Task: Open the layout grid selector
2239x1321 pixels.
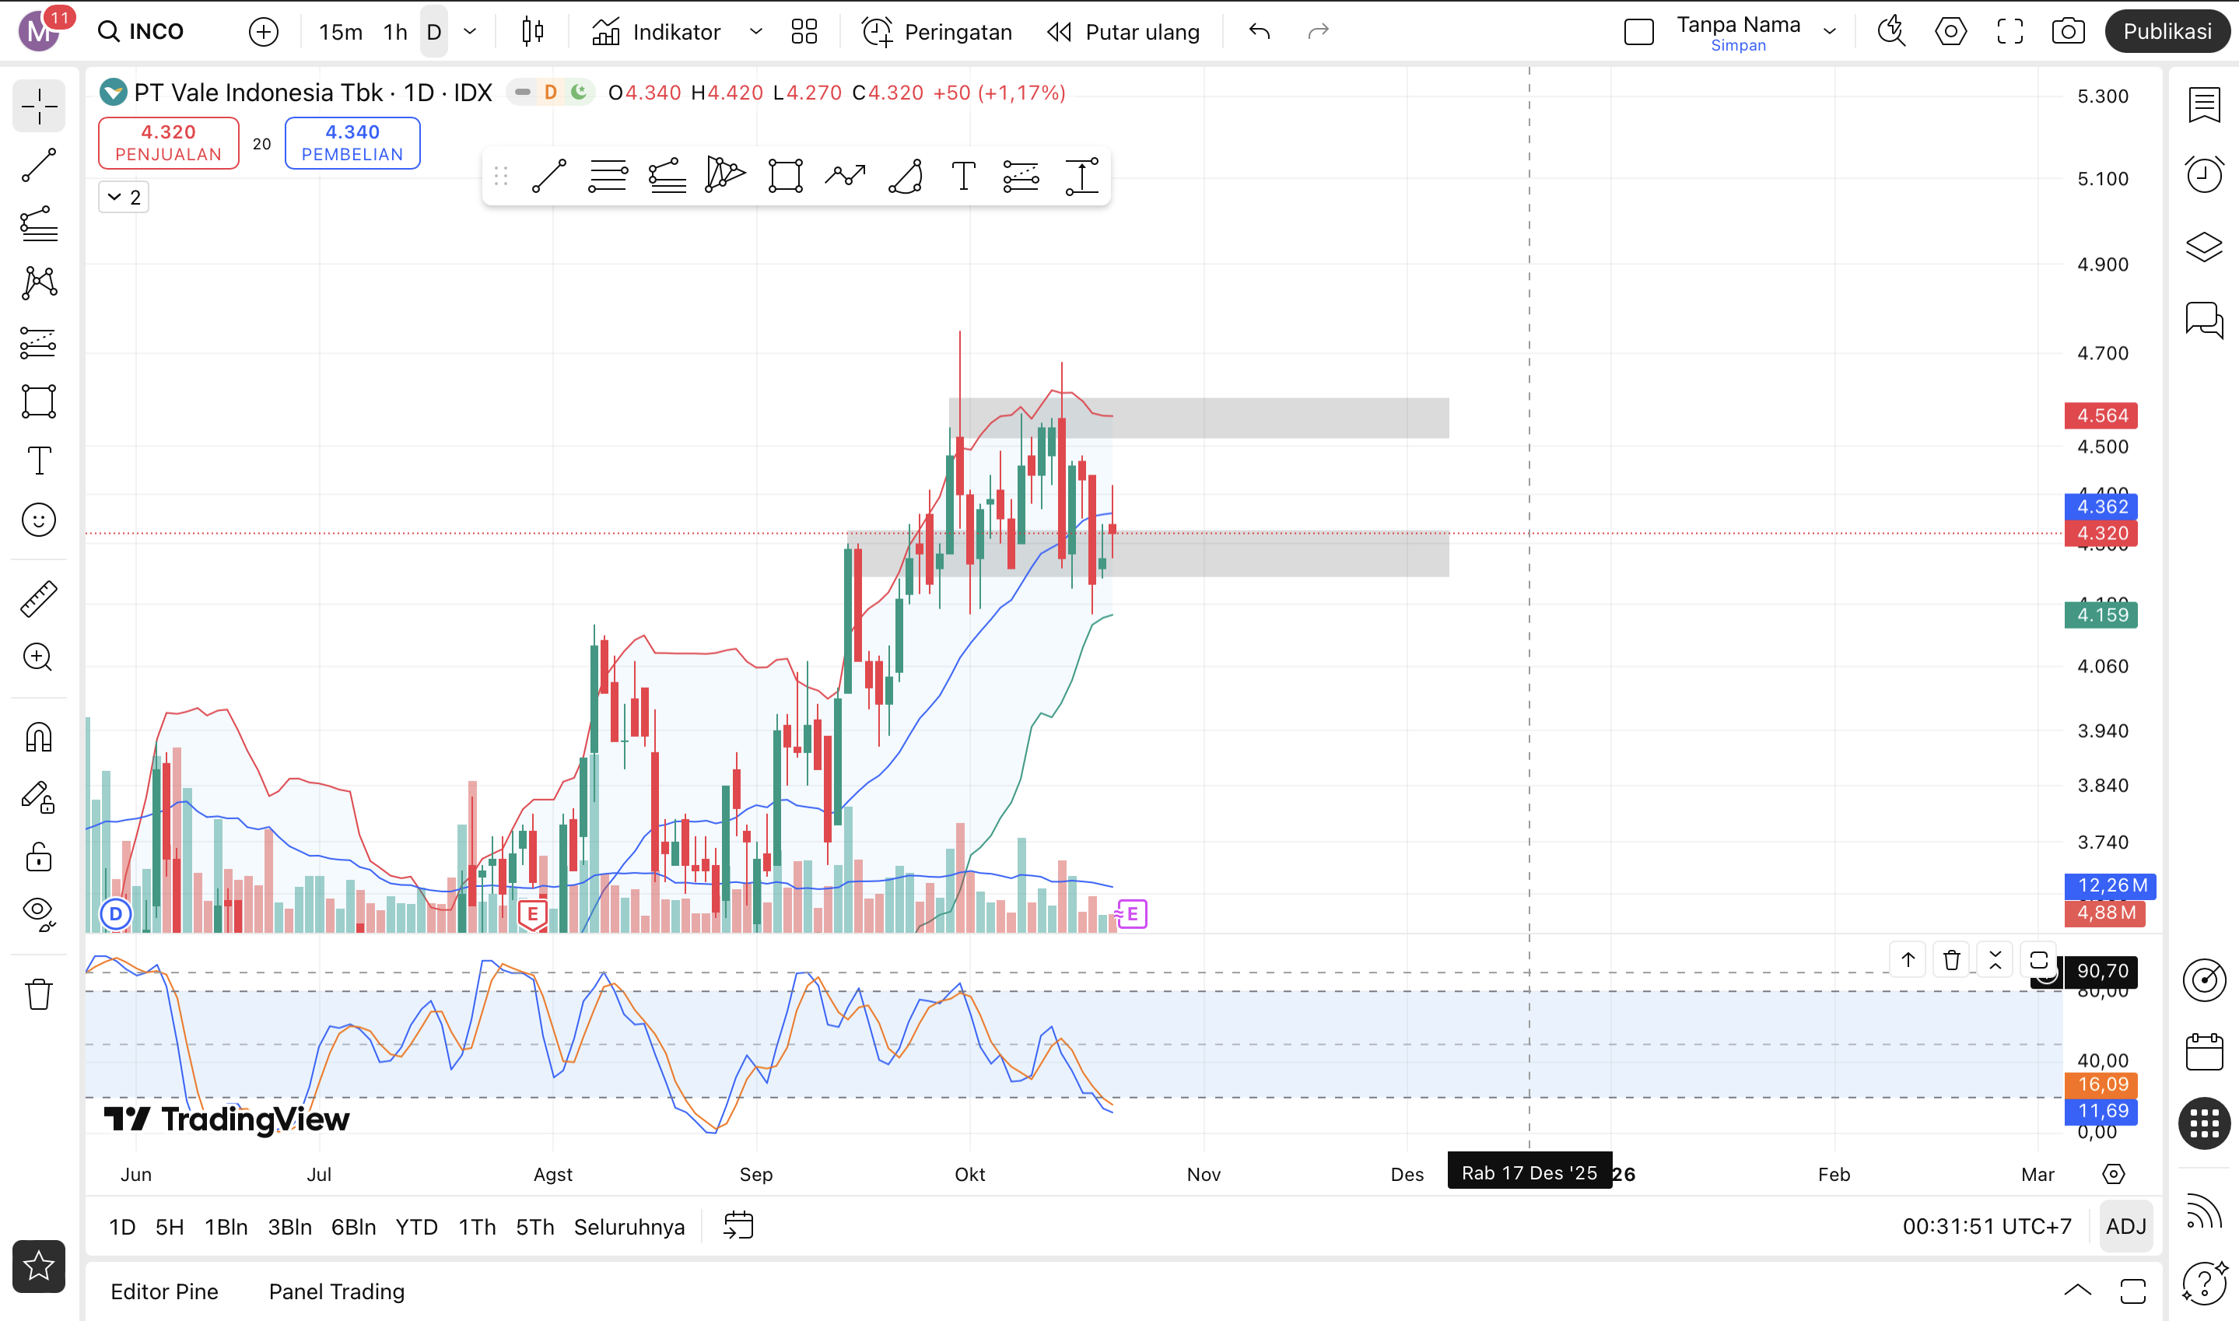Action: (804, 32)
